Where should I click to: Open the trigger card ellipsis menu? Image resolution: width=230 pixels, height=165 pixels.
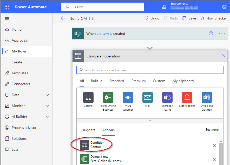[222, 34]
